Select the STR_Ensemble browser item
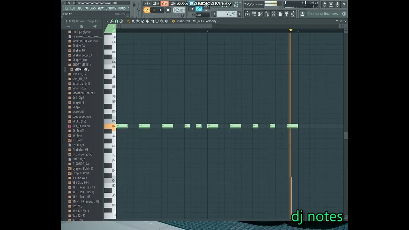409x230 pixels. tap(81, 126)
